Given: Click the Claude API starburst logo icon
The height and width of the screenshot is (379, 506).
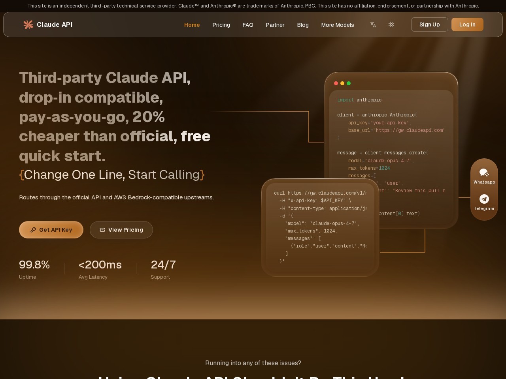Looking at the screenshot, I should pos(28,24).
